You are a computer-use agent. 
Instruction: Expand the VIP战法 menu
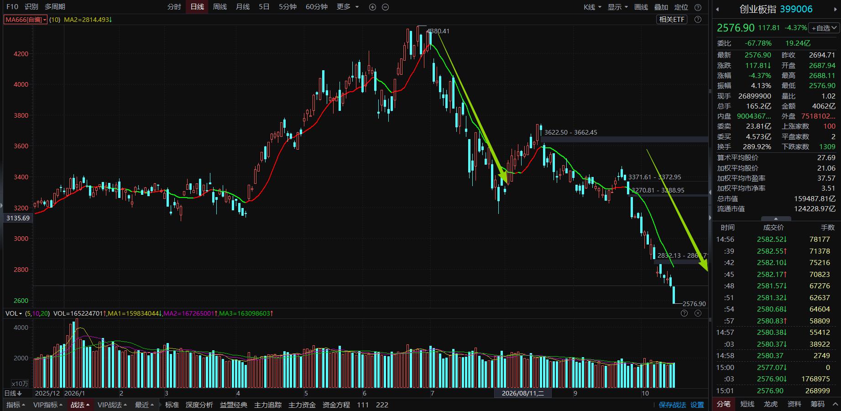[x=112, y=405]
